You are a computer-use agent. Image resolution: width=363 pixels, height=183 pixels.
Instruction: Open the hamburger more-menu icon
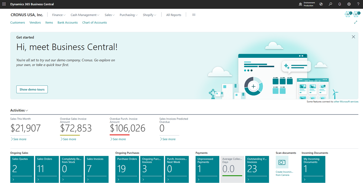(x=194, y=15)
